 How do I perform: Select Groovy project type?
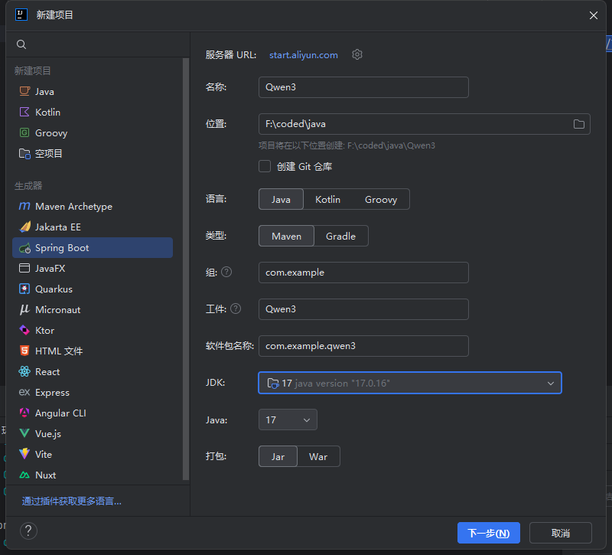[93, 132]
